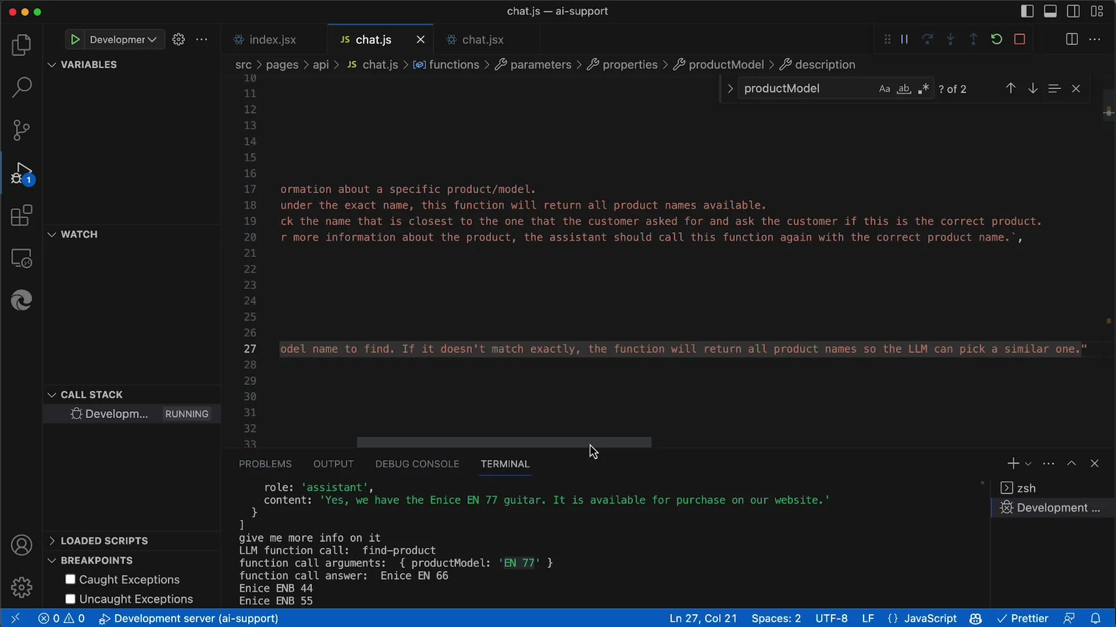
Task: Close the bottom panel
Action: 1094,464
